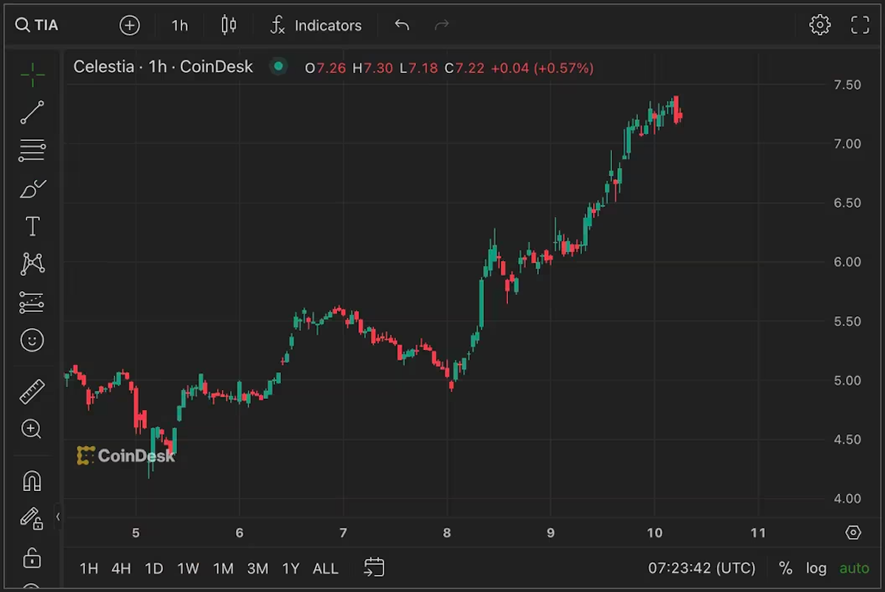Screen dimensions: 885x592
Task: Set time range to ALL
Action: pos(325,568)
